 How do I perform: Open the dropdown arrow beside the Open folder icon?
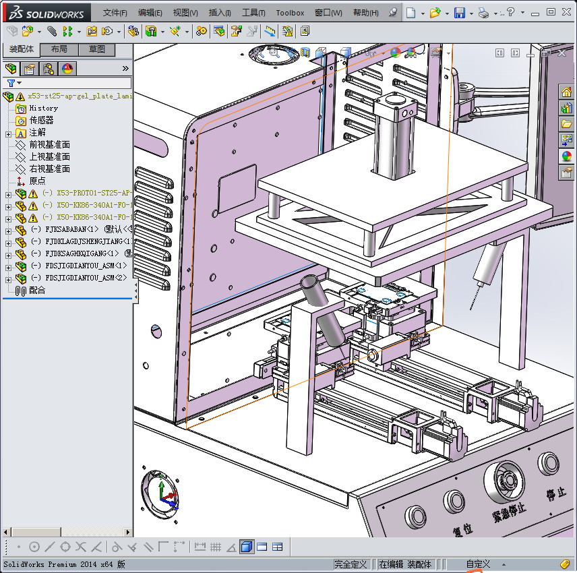[x=446, y=13]
